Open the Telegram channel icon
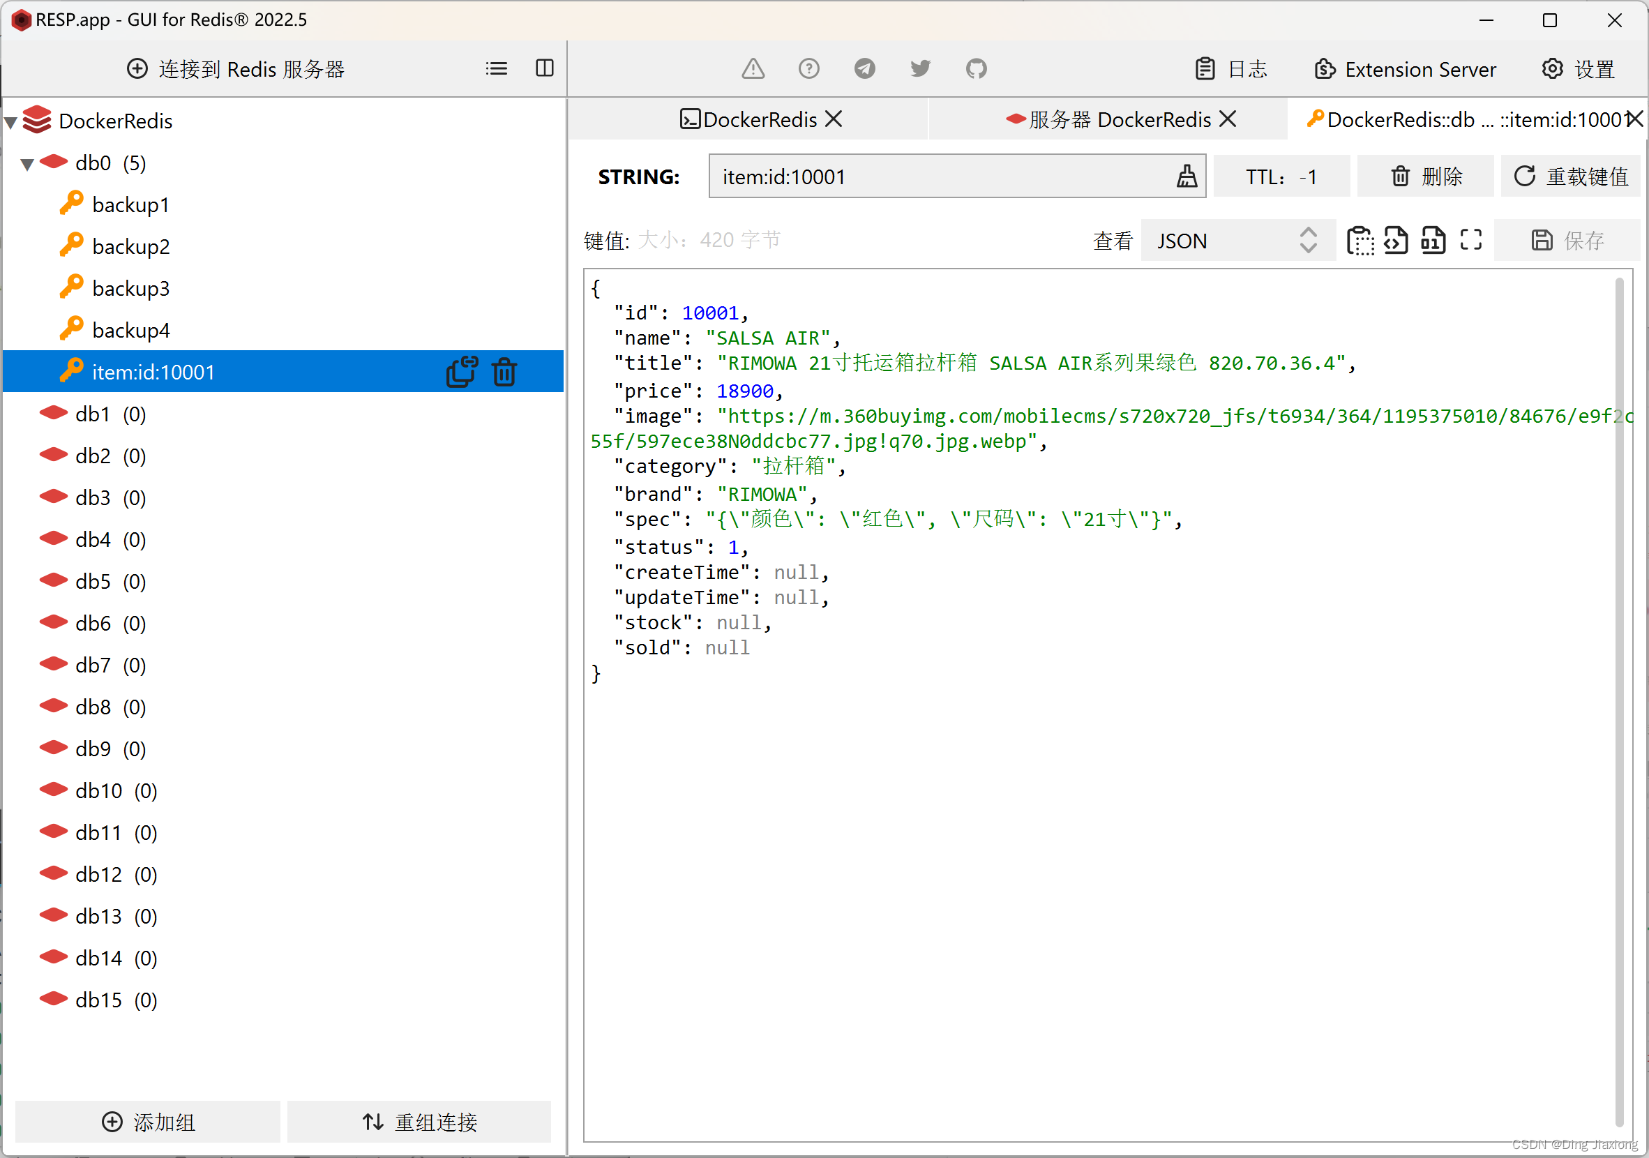This screenshot has width=1649, height=1158. (x=865, y=69)
